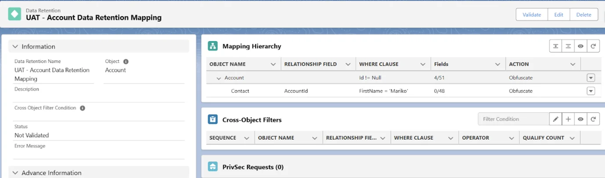
Task: Refresh the Mapping Hierarchy table
Action: 593,46
